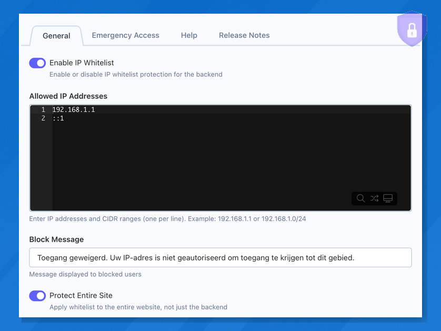The width and height of the screenshot is (441, 331).
Task: Click the purple shield lock icon
Action: click(x=412, y=29)
